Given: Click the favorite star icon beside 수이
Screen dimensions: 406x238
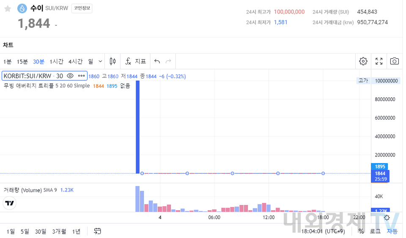Looking at the screenshot, I should pos(8,8).
